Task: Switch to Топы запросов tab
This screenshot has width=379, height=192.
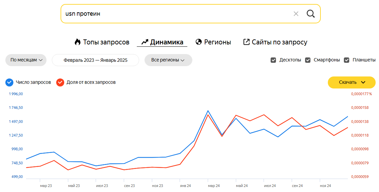Action: (106, 42)
